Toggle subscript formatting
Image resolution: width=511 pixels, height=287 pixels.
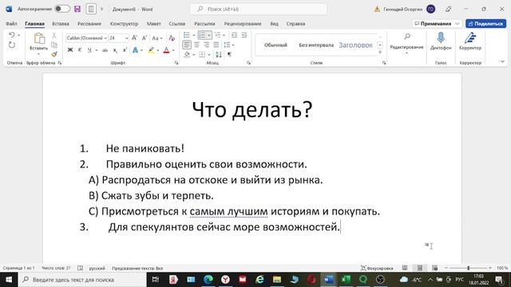point(115,50)
